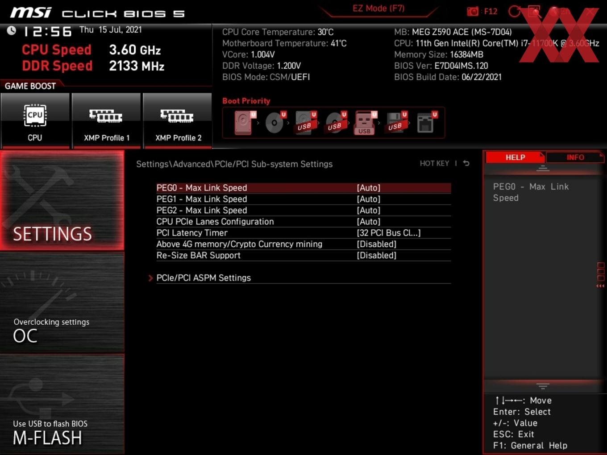Open PEG0 - Max Link Speed [Auto] dropdown
Screen dimensions: 607x455
click(368, 188)
